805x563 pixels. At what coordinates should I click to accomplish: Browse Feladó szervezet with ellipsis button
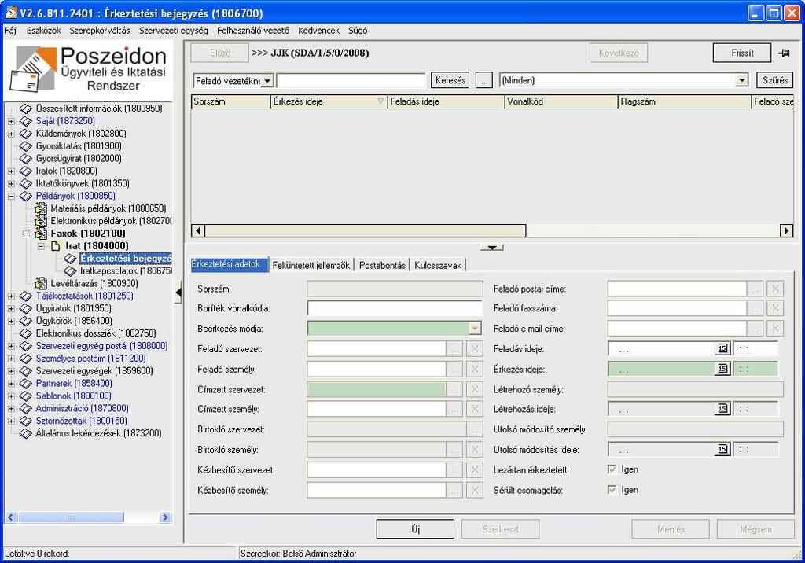(x=454, y=349)
